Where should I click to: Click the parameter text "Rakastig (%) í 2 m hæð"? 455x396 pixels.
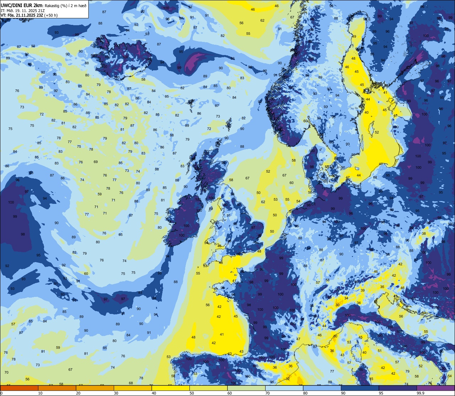65,5
